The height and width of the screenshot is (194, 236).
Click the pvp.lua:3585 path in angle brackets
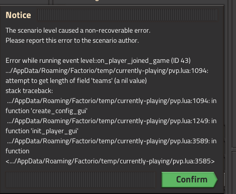110,161
